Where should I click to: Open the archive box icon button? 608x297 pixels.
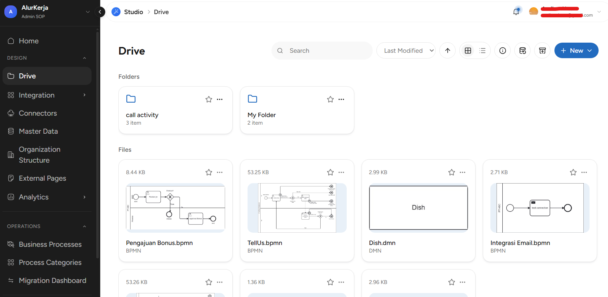(x=542, y=51)
